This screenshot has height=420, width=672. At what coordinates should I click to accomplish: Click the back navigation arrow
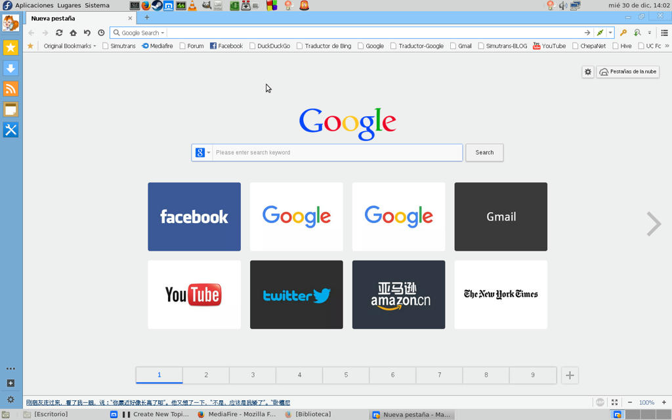click(x=31, y=33)
